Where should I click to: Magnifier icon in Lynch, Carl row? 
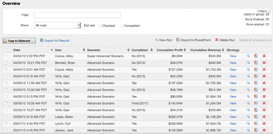[248, 123]
